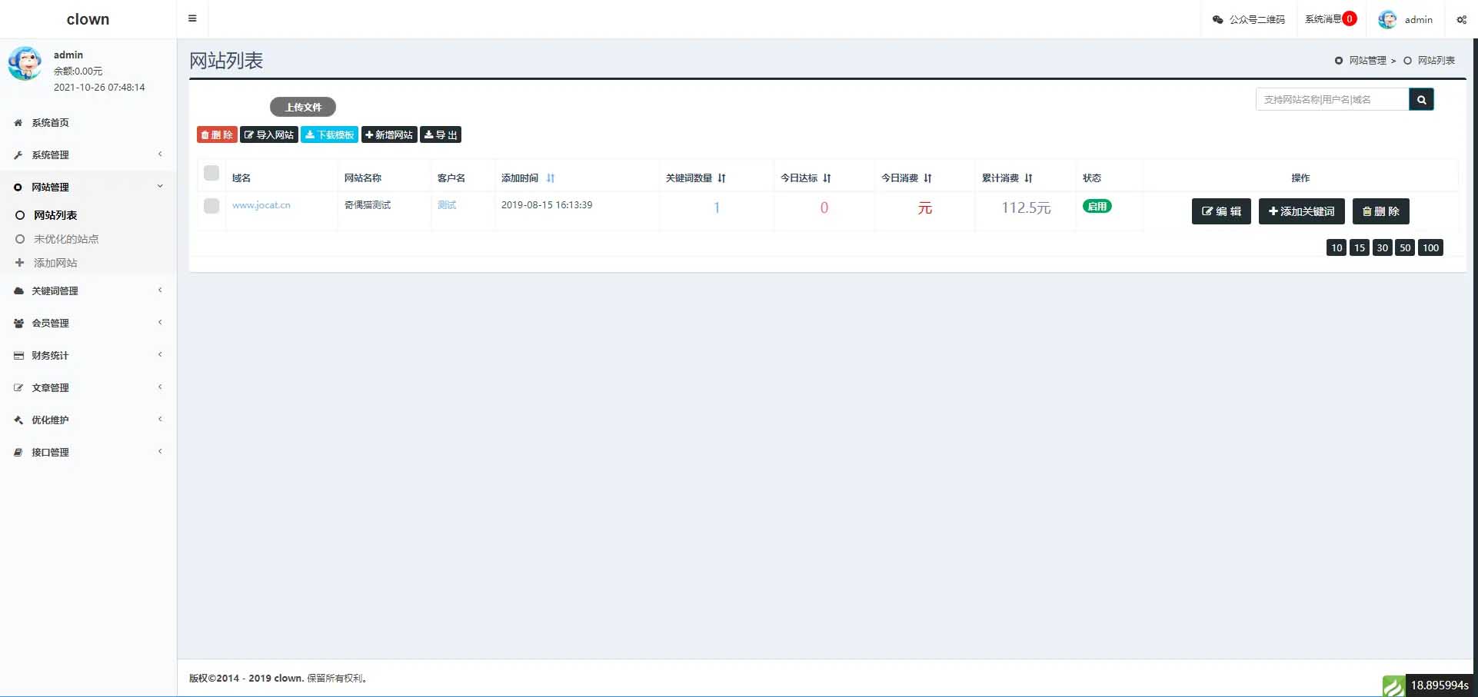Click the plus icon beside 添加网站
The image size is (1478, 697).
pyautogui.click(x=20, y=263)
